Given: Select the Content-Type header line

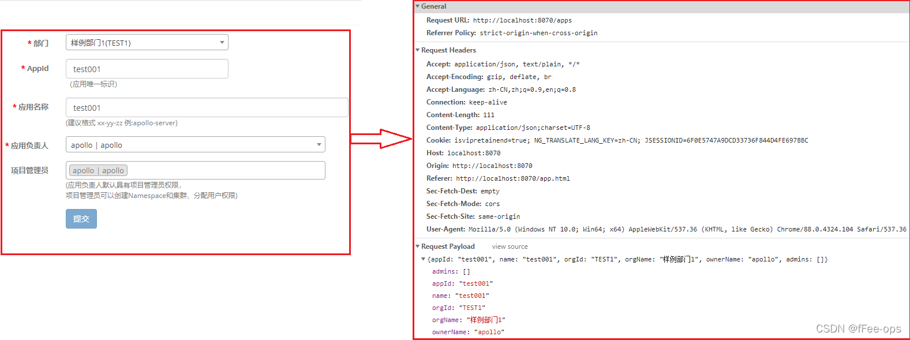Looking at the screenshot, I should pos(508,128).
